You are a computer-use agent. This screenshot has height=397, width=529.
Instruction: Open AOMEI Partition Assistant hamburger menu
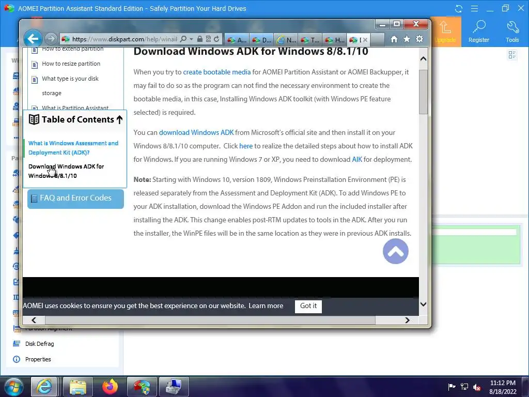click(474, 9)
